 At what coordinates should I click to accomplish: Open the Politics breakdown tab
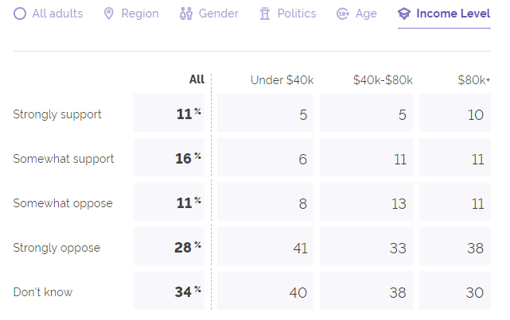coord(297,13)
